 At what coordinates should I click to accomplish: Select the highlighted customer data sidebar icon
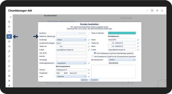click(x=9, y=37)
